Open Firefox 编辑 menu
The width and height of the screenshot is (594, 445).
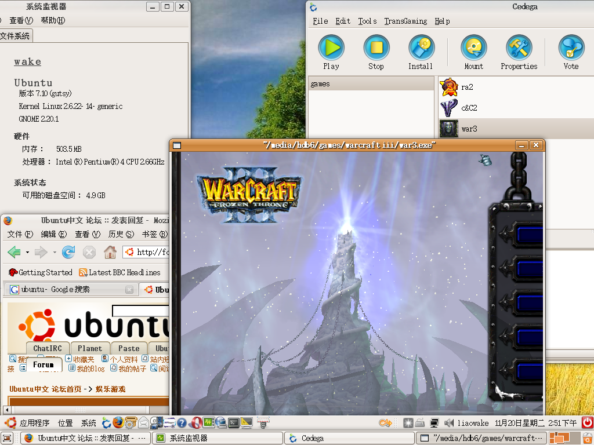coord(54,234)
